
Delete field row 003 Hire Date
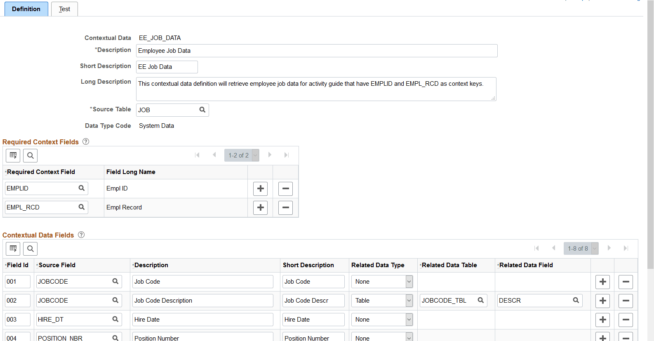(x=626, y=320)
